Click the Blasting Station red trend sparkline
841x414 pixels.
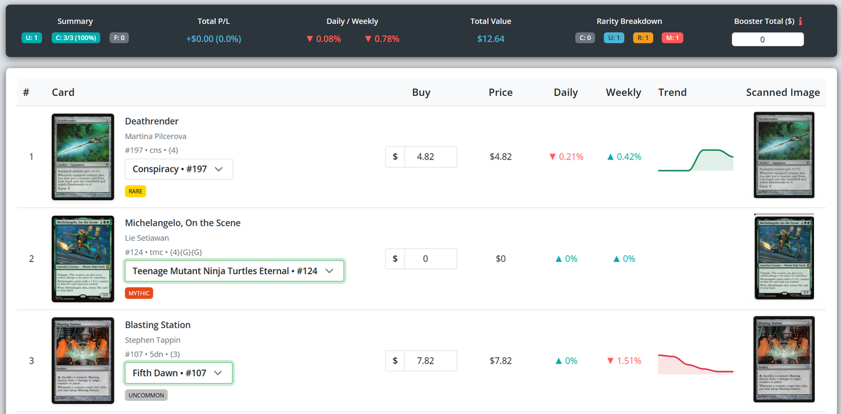click(696, 364)
